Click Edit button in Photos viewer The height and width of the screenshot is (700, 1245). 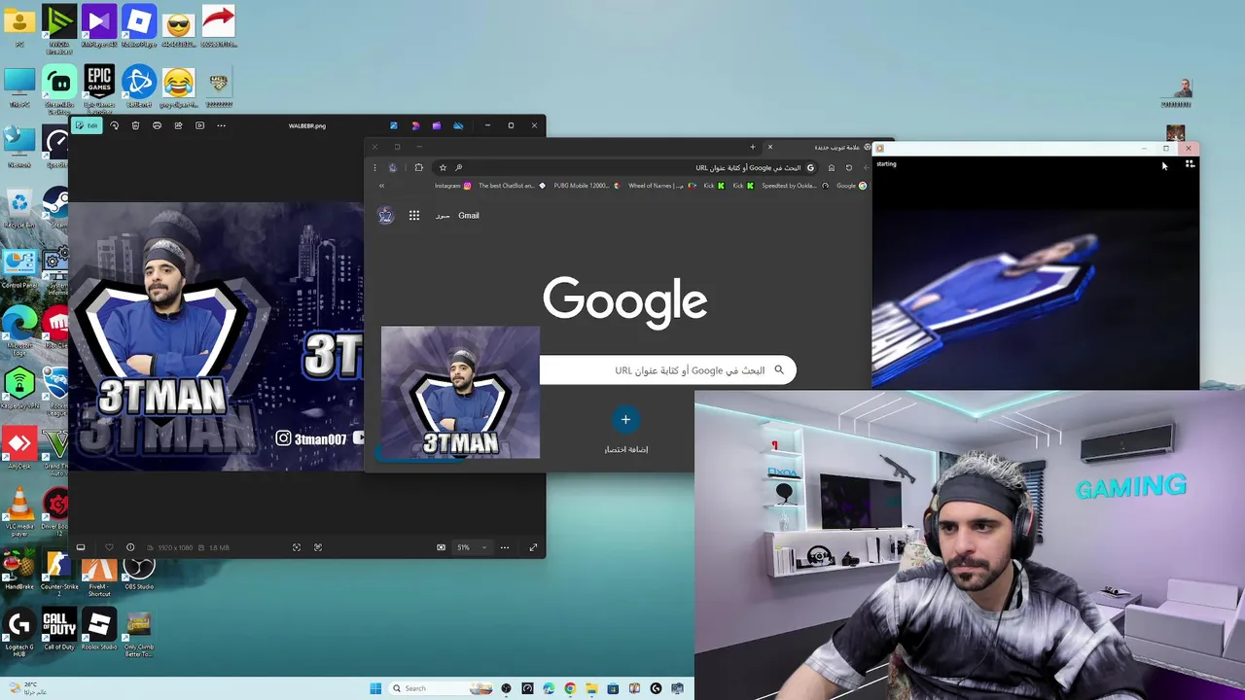coord(88,125)
